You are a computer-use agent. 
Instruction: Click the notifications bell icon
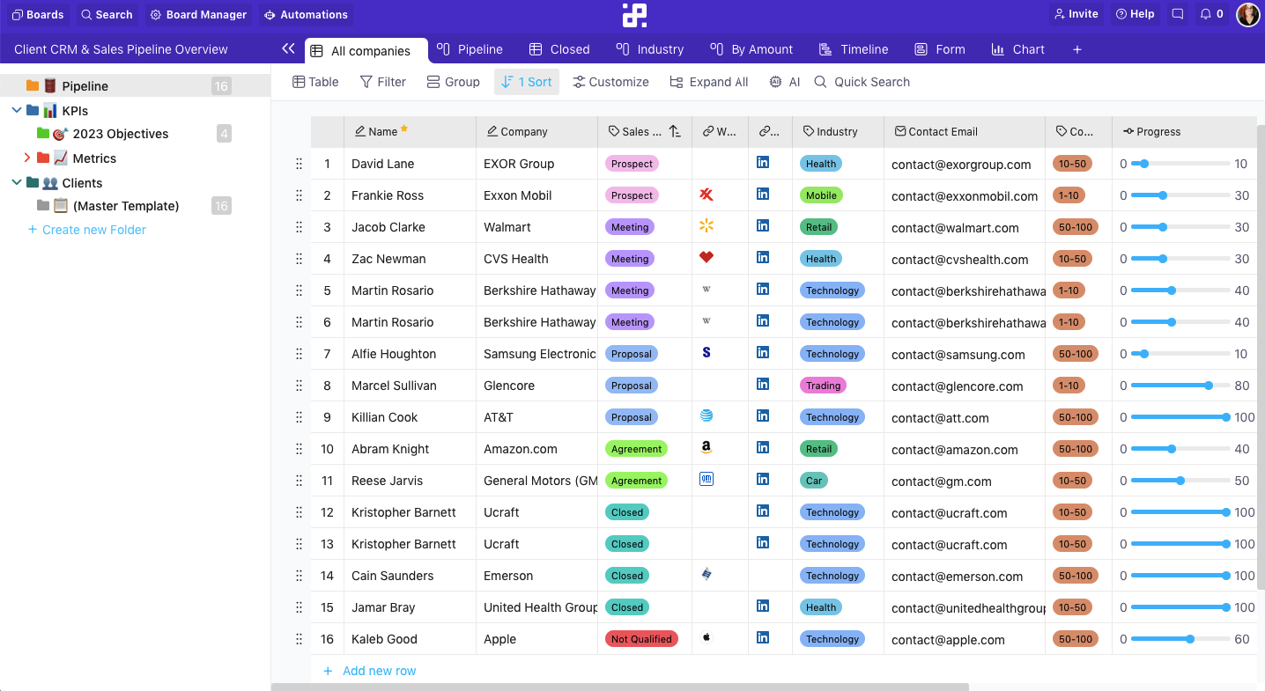click(1207, 13)
